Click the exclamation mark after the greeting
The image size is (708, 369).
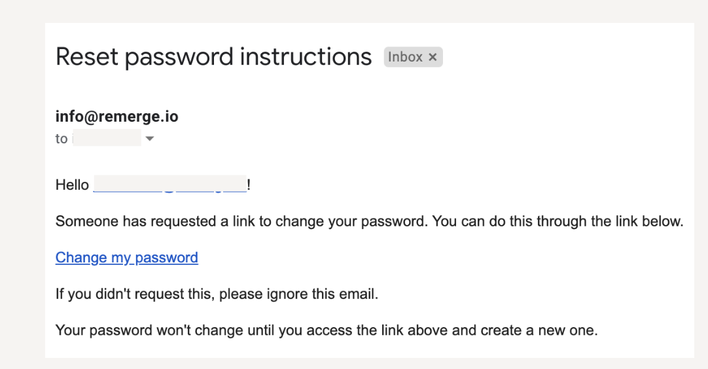tap(249, 185)
